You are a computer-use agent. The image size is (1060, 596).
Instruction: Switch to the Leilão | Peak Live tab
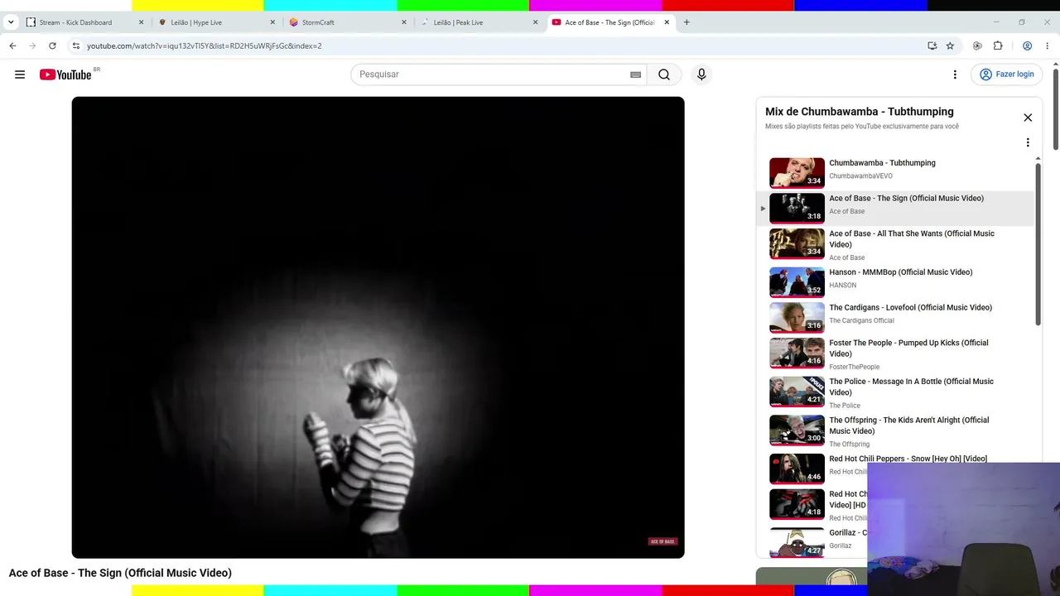[x=478, y=22]
